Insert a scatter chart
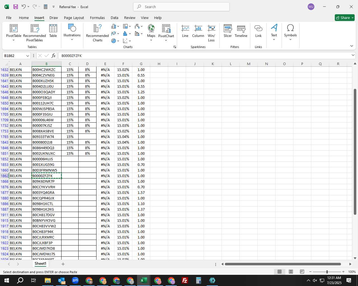 125,41
